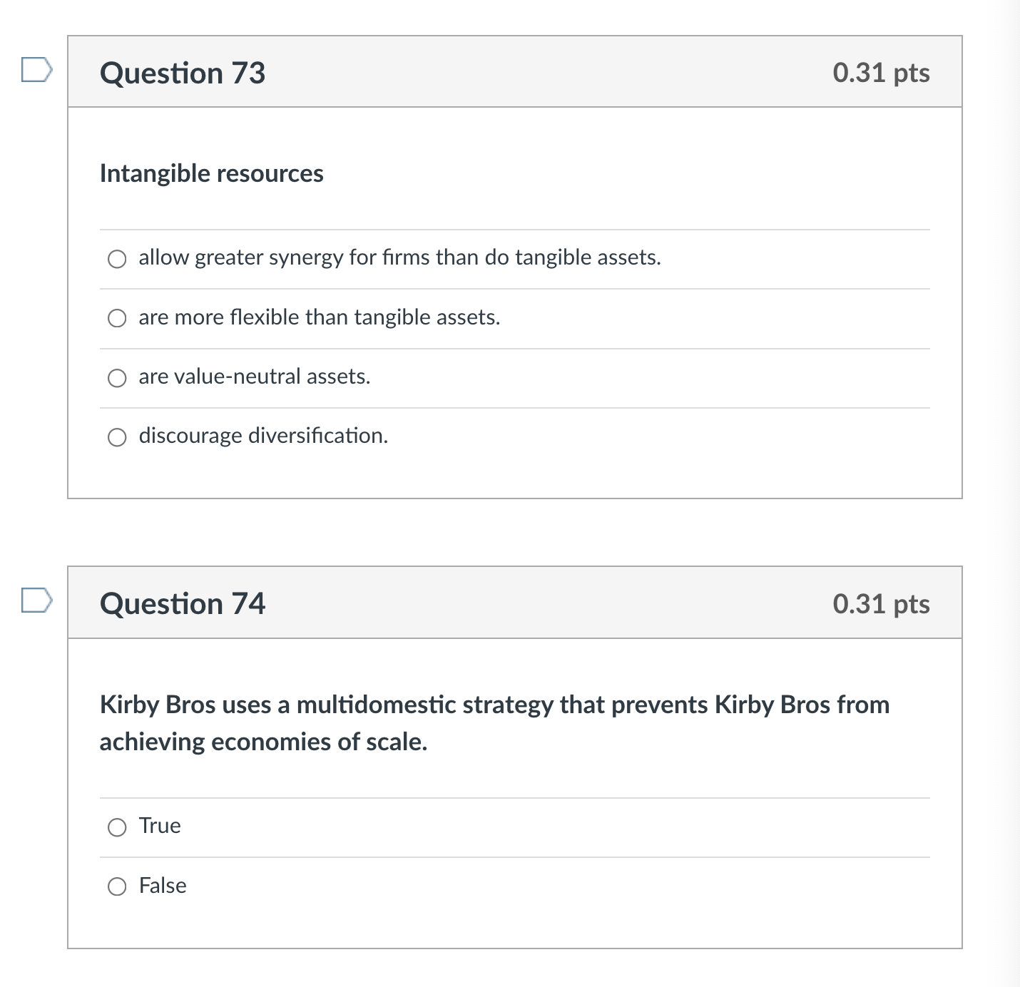
Task: Click the 'True' answer label text
Action: click(160, 826)
